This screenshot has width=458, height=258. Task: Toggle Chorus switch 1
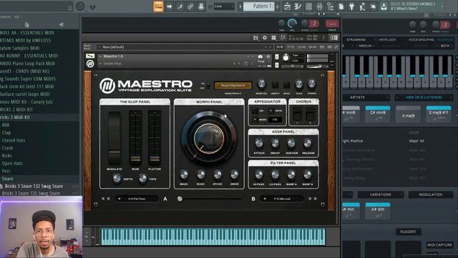tap(298, 114)
